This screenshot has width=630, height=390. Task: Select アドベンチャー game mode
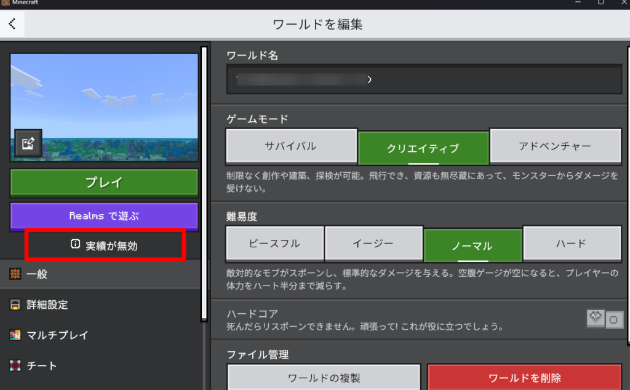pos(556,147)
